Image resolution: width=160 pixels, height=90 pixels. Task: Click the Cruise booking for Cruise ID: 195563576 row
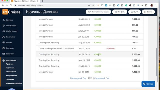[x=89, y=48]
